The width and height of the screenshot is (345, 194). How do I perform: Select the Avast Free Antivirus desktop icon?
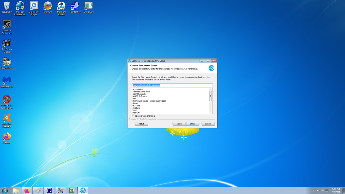[7, 121]
